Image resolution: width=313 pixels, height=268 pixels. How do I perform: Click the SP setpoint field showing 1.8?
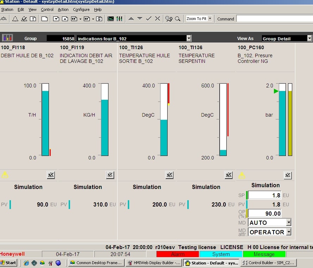[x=264, y=195]
